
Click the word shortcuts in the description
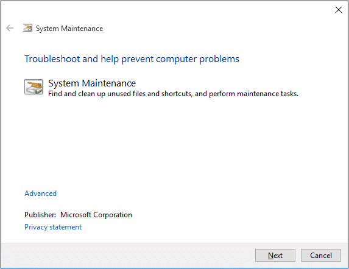pos(177,94)
